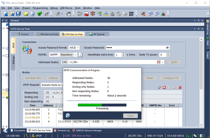Click the USB speech-bubble toolbar icon
210x138 pixels.
pos(150,14)
